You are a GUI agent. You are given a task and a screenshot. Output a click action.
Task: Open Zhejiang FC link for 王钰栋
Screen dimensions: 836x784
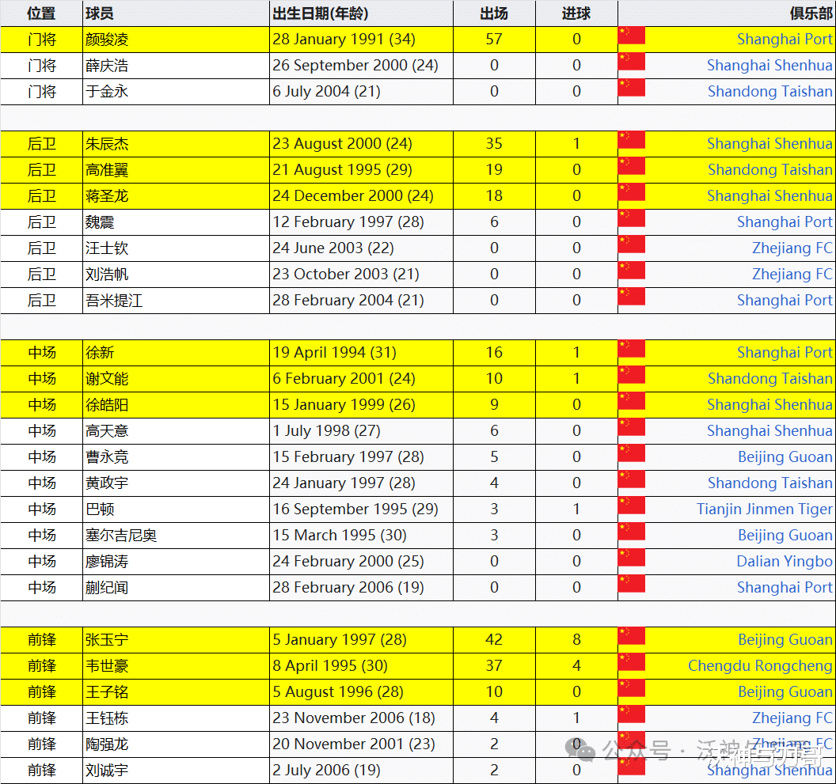(792, 718)
